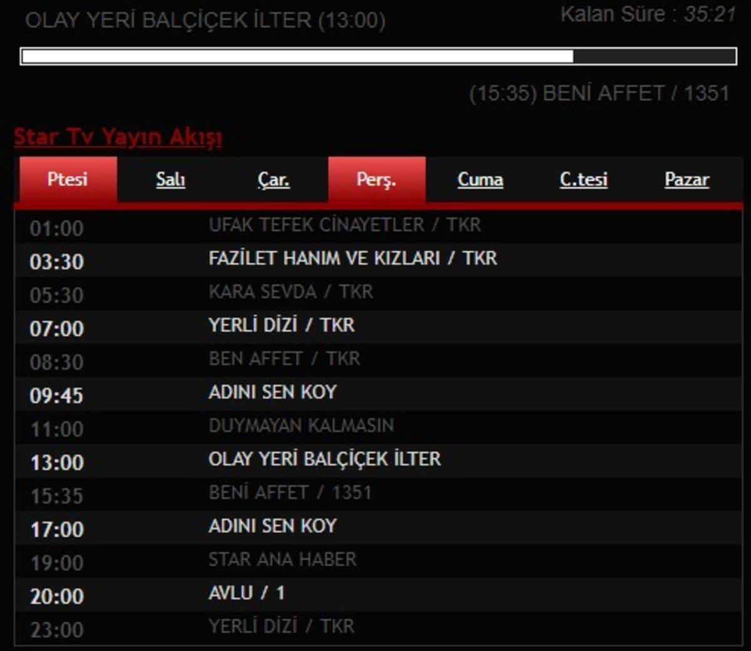Select the Ptesi schedule tab
The width and height of the screenshot is (751, 651).
(x=66, y=179)
